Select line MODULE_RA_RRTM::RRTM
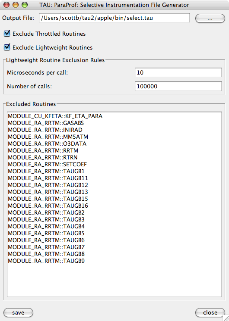The width and height of the screenshot is (229, 321). 43,150
